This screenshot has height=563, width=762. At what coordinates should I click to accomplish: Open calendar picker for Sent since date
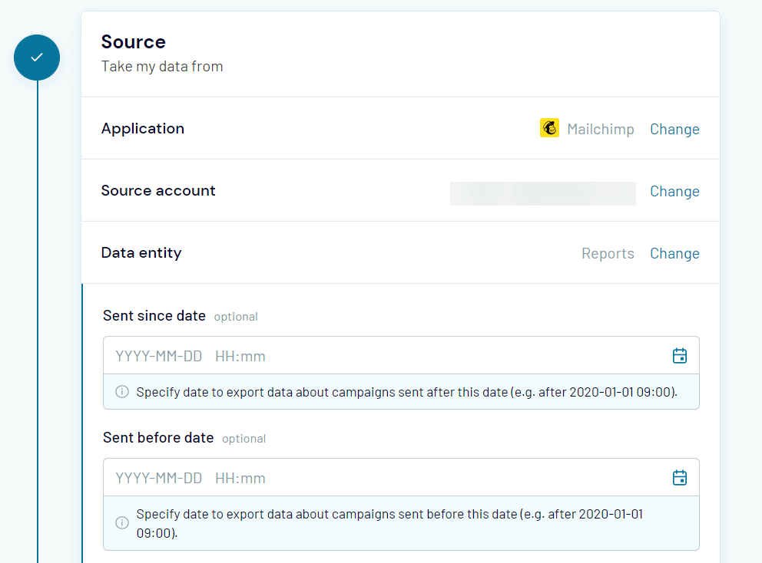point(679,356)
